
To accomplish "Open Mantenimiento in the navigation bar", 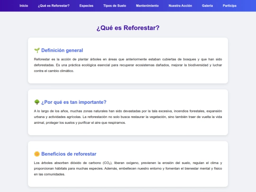I will click(x=147, y=6).
